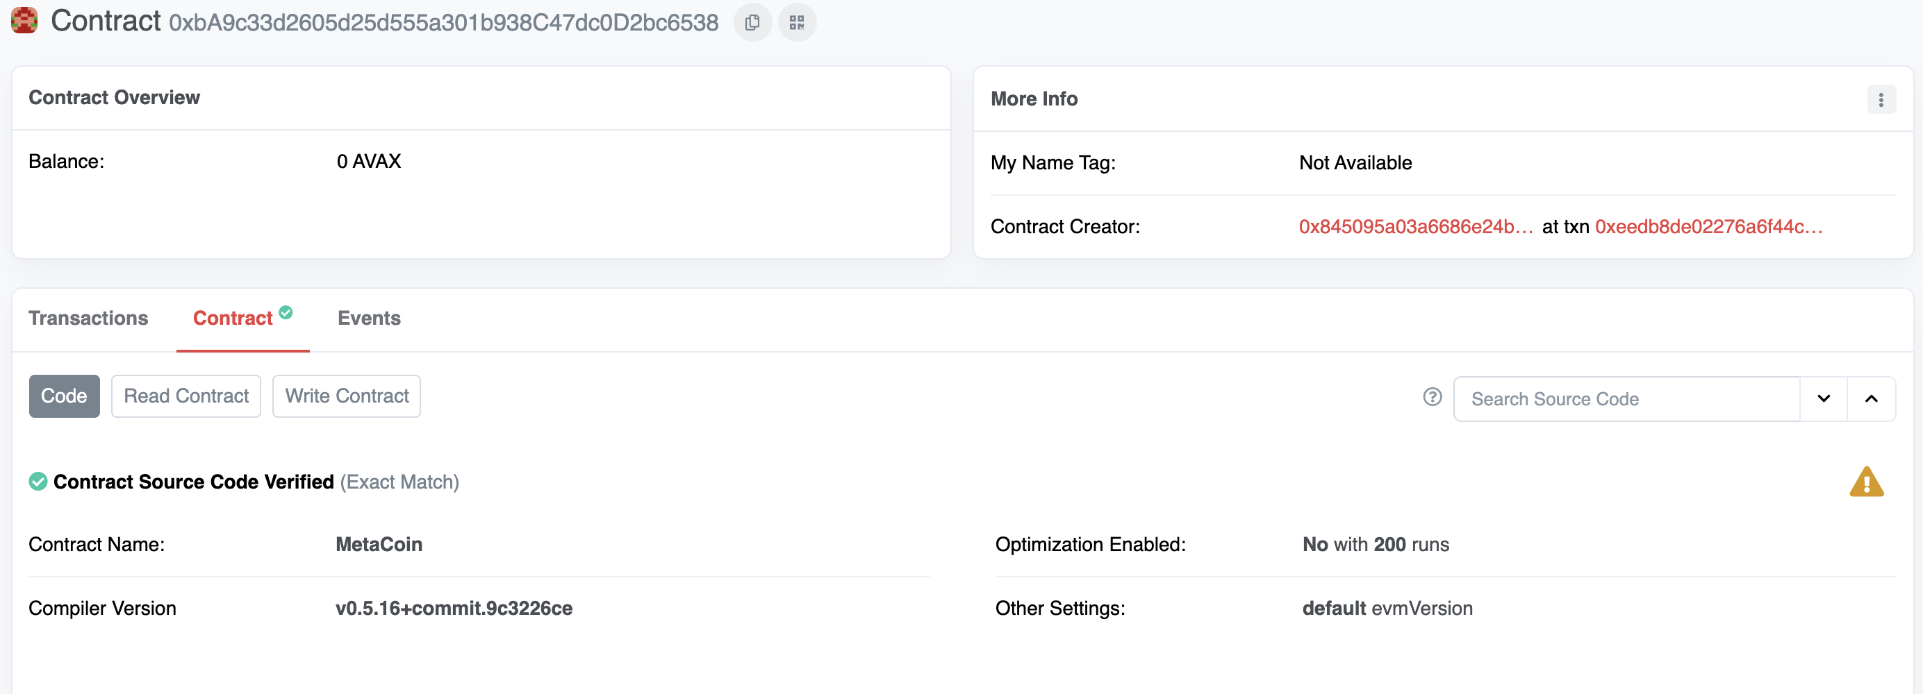Click the 'default evmVersion' setting value
Viewport: 1923px width, 694px height.
[1388, 608]
